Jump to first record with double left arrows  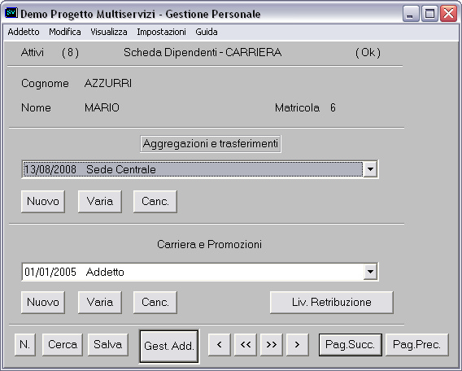click(x=246, y=344)
